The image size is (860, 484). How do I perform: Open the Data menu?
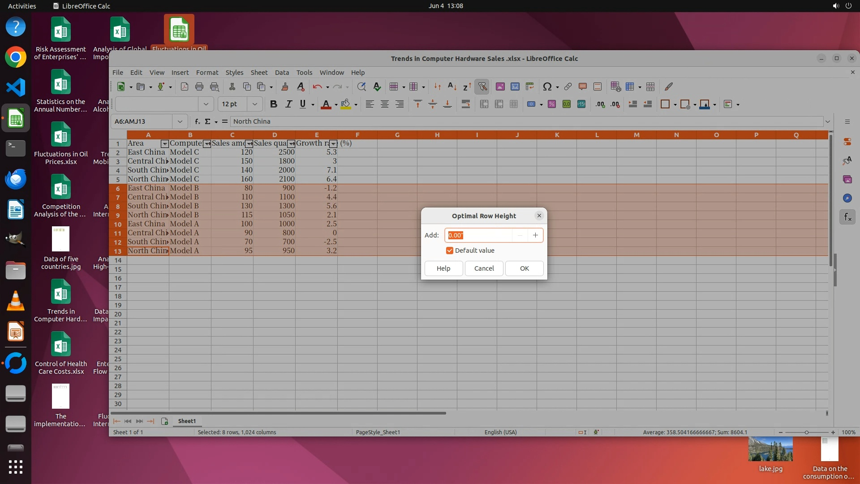[282, 73]
